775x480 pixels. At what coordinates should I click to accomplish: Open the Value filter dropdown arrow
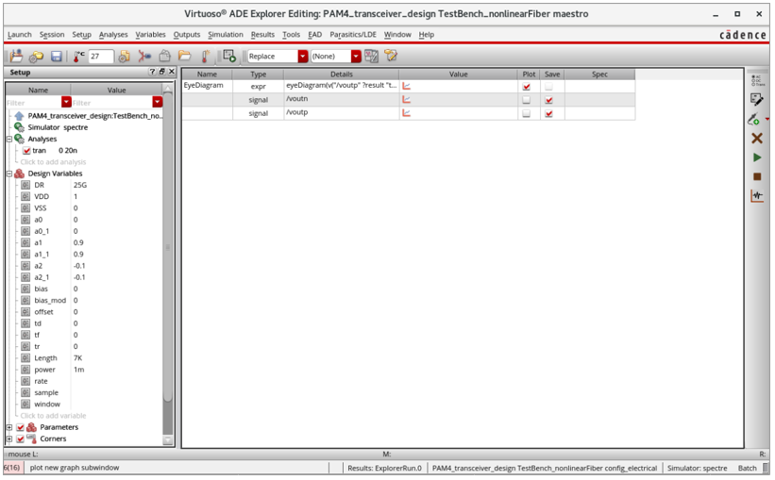158,102
